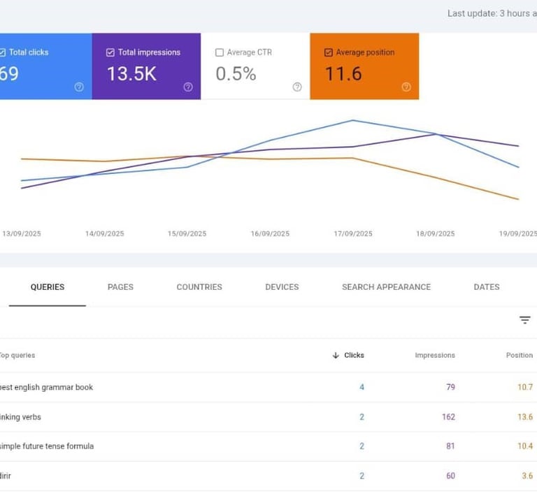Click help icon on Total impressions card
537x494 pixels.
click(x=188, y=87)
